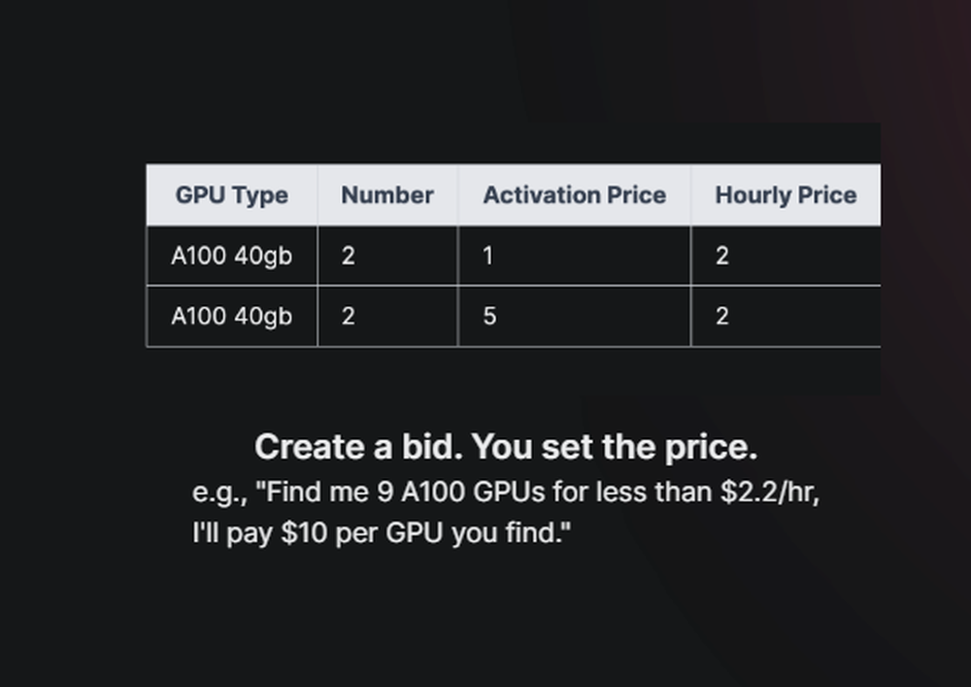Select the Hourly Price column header
The height and width of the screenshot is (687, 971).
[786, 195]
